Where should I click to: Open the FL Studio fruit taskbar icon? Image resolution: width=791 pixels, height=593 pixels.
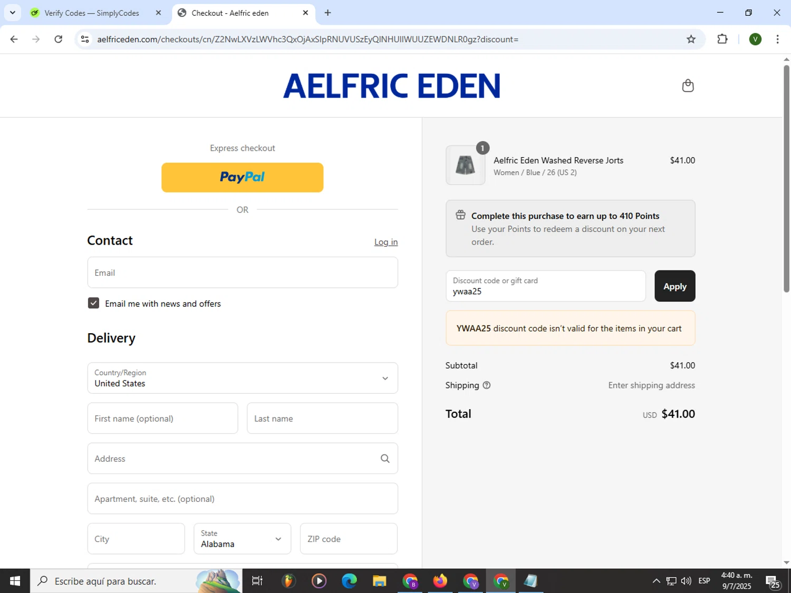coord(288,581)
